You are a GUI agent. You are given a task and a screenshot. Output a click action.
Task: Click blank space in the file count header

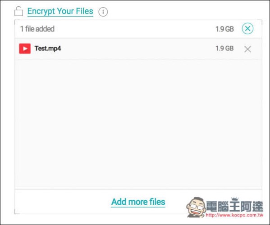[x=134, y=29]
